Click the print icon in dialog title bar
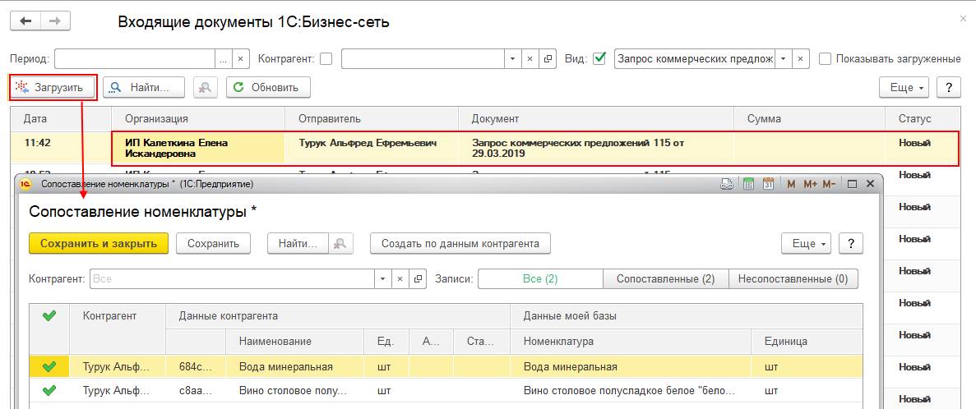The image size is (976, 409). [x=727, y=184]
